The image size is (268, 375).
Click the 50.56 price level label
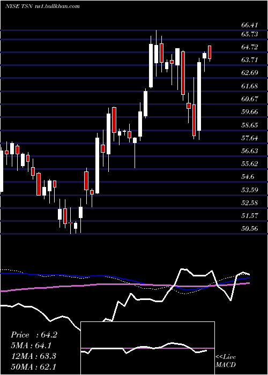(249, 229)
